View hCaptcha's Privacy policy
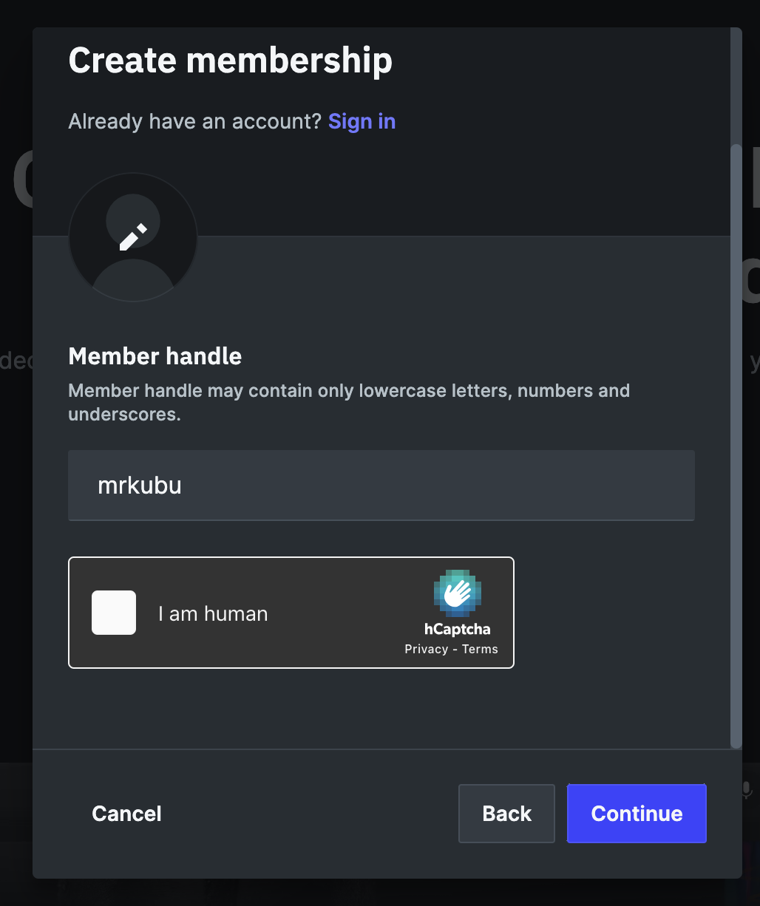 pos(426,649)
